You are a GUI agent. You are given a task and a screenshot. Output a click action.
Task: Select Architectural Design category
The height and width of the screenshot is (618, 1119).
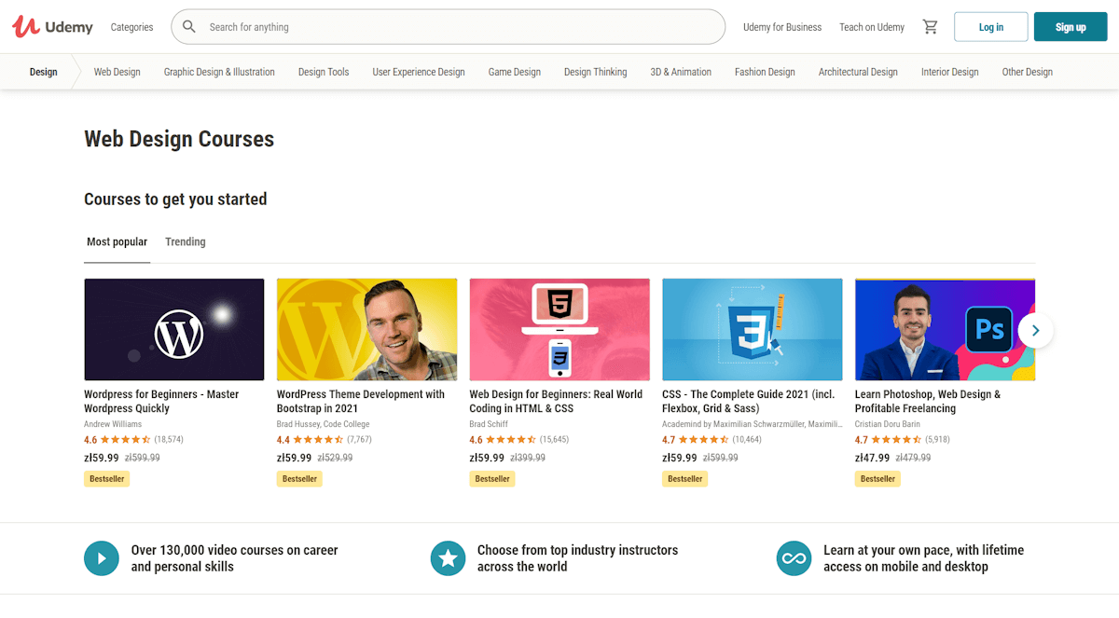coord(858,72)
